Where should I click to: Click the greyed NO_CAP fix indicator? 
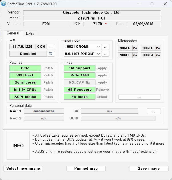[79, 82]
